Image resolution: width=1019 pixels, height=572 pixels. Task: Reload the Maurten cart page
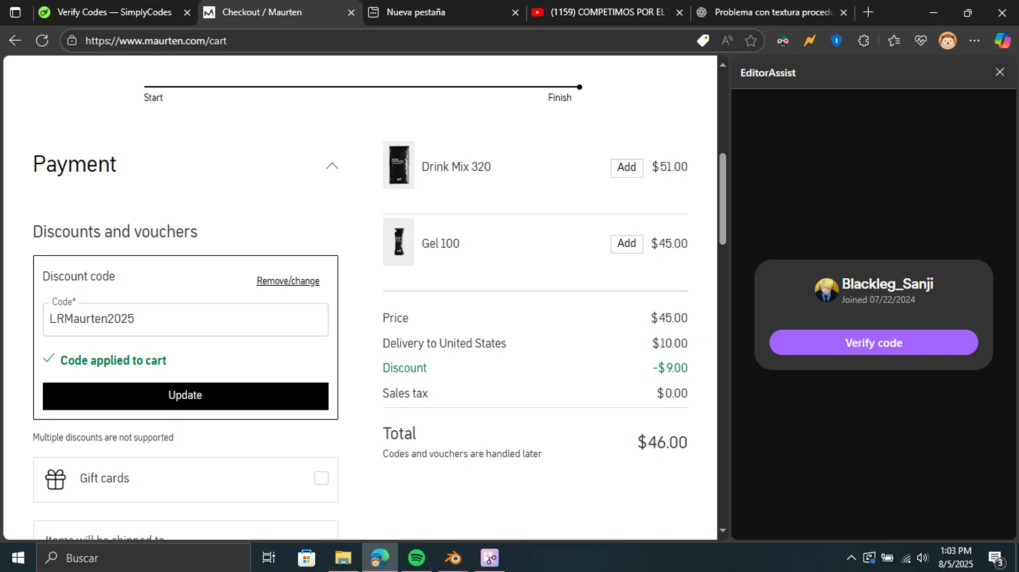[42, 41]
